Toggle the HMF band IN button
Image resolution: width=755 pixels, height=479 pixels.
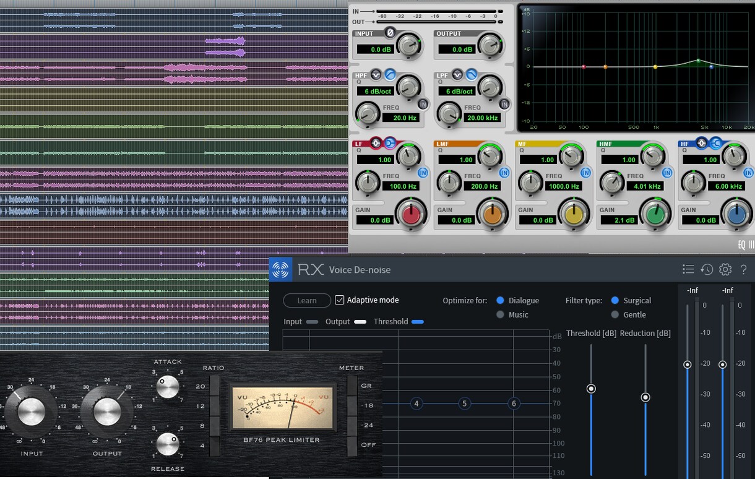point(667,173)
